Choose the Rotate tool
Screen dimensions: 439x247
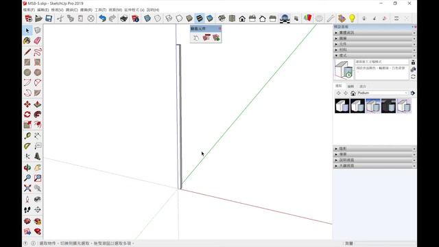[x=27, y=115]
